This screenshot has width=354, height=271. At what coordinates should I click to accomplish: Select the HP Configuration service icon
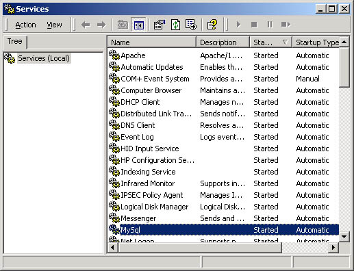(114, 160)
